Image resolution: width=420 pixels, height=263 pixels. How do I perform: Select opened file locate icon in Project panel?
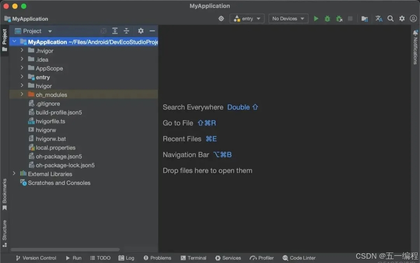point(103,31)
